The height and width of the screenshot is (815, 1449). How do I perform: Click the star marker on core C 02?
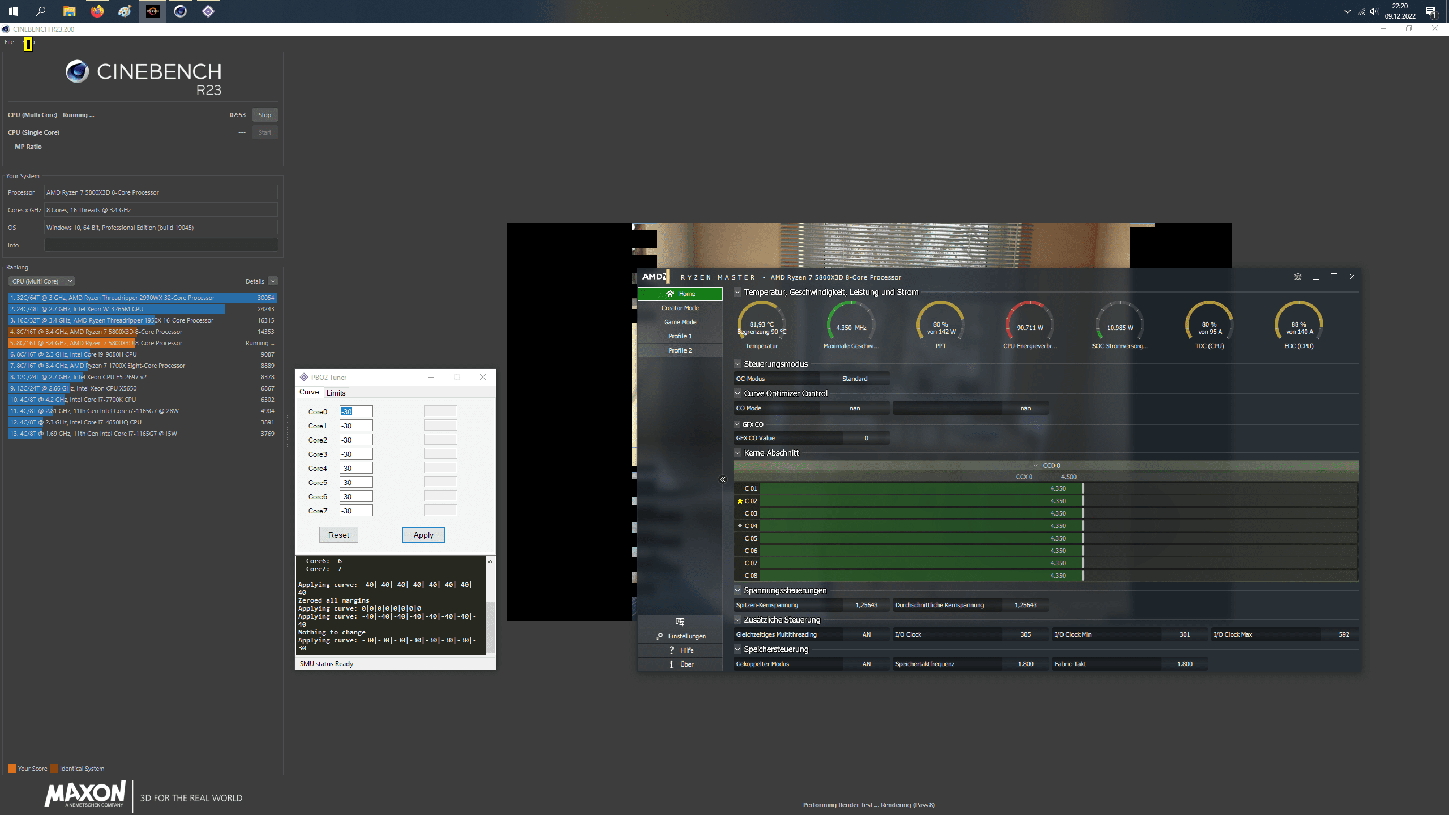click(740, 501)
